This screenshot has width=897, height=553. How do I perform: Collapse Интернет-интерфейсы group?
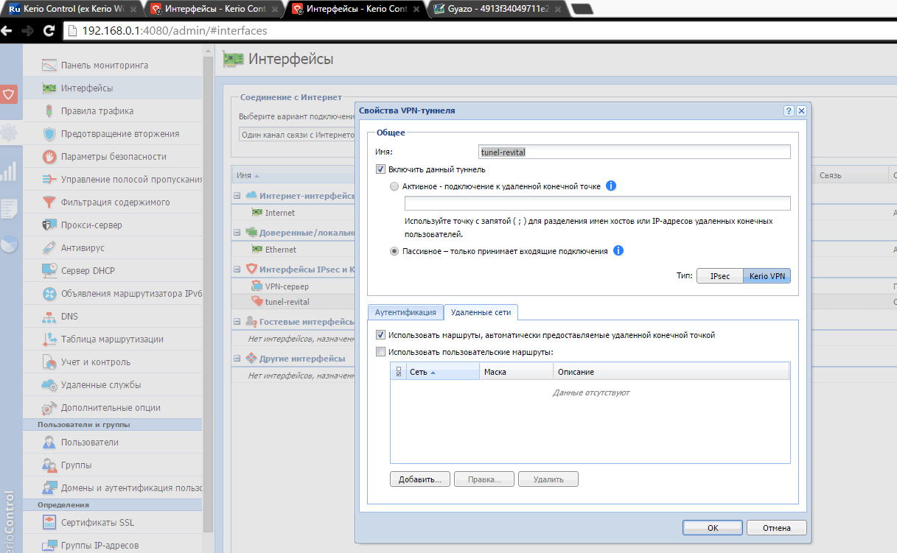coord(237,196)
